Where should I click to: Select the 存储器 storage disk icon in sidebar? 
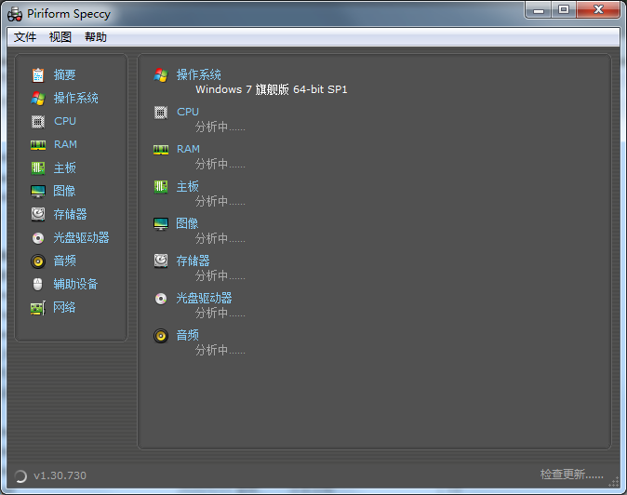38,214
